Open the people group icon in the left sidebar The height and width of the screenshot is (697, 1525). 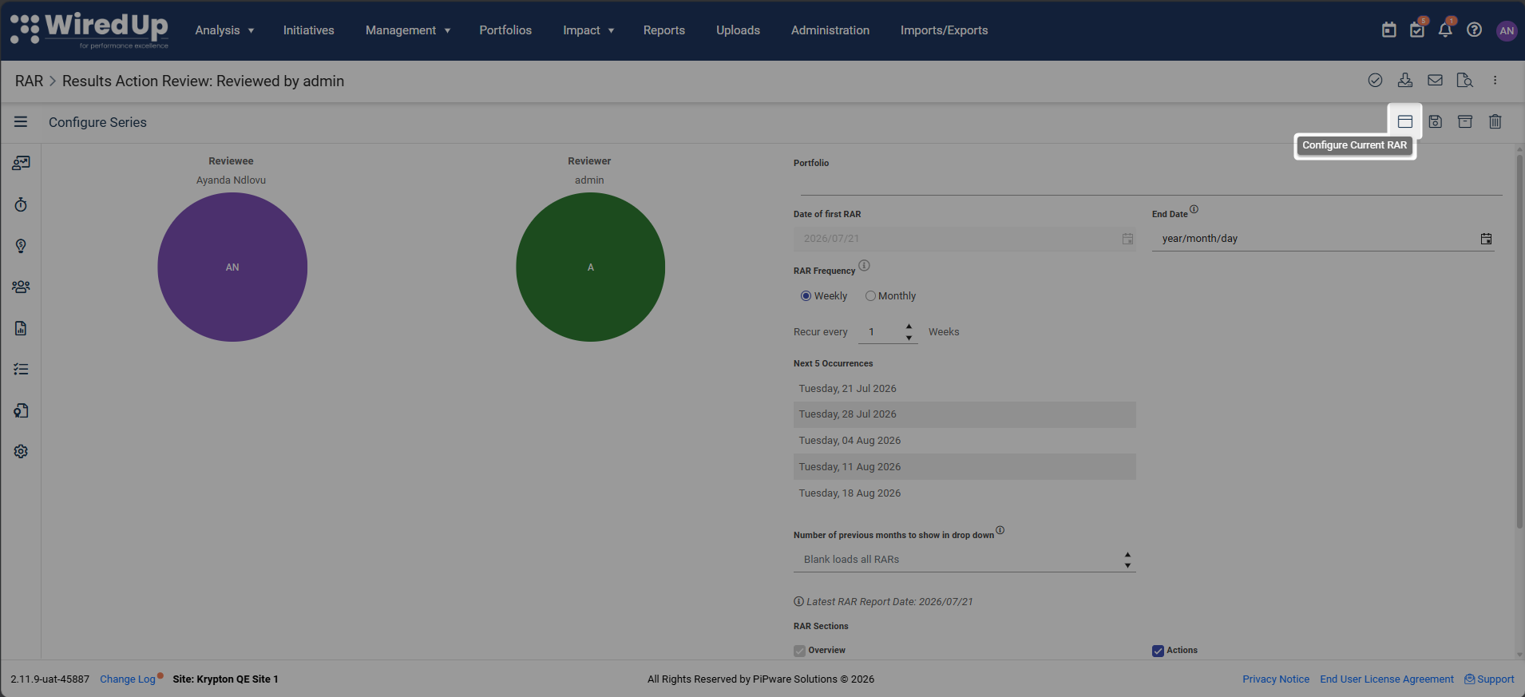click(21, 287)
